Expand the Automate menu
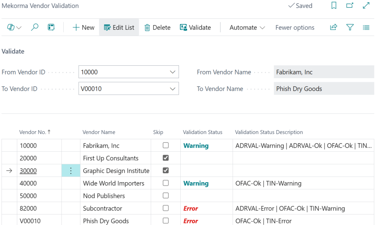The width and height of the screenshot is (375, 225). click(247, 27)
